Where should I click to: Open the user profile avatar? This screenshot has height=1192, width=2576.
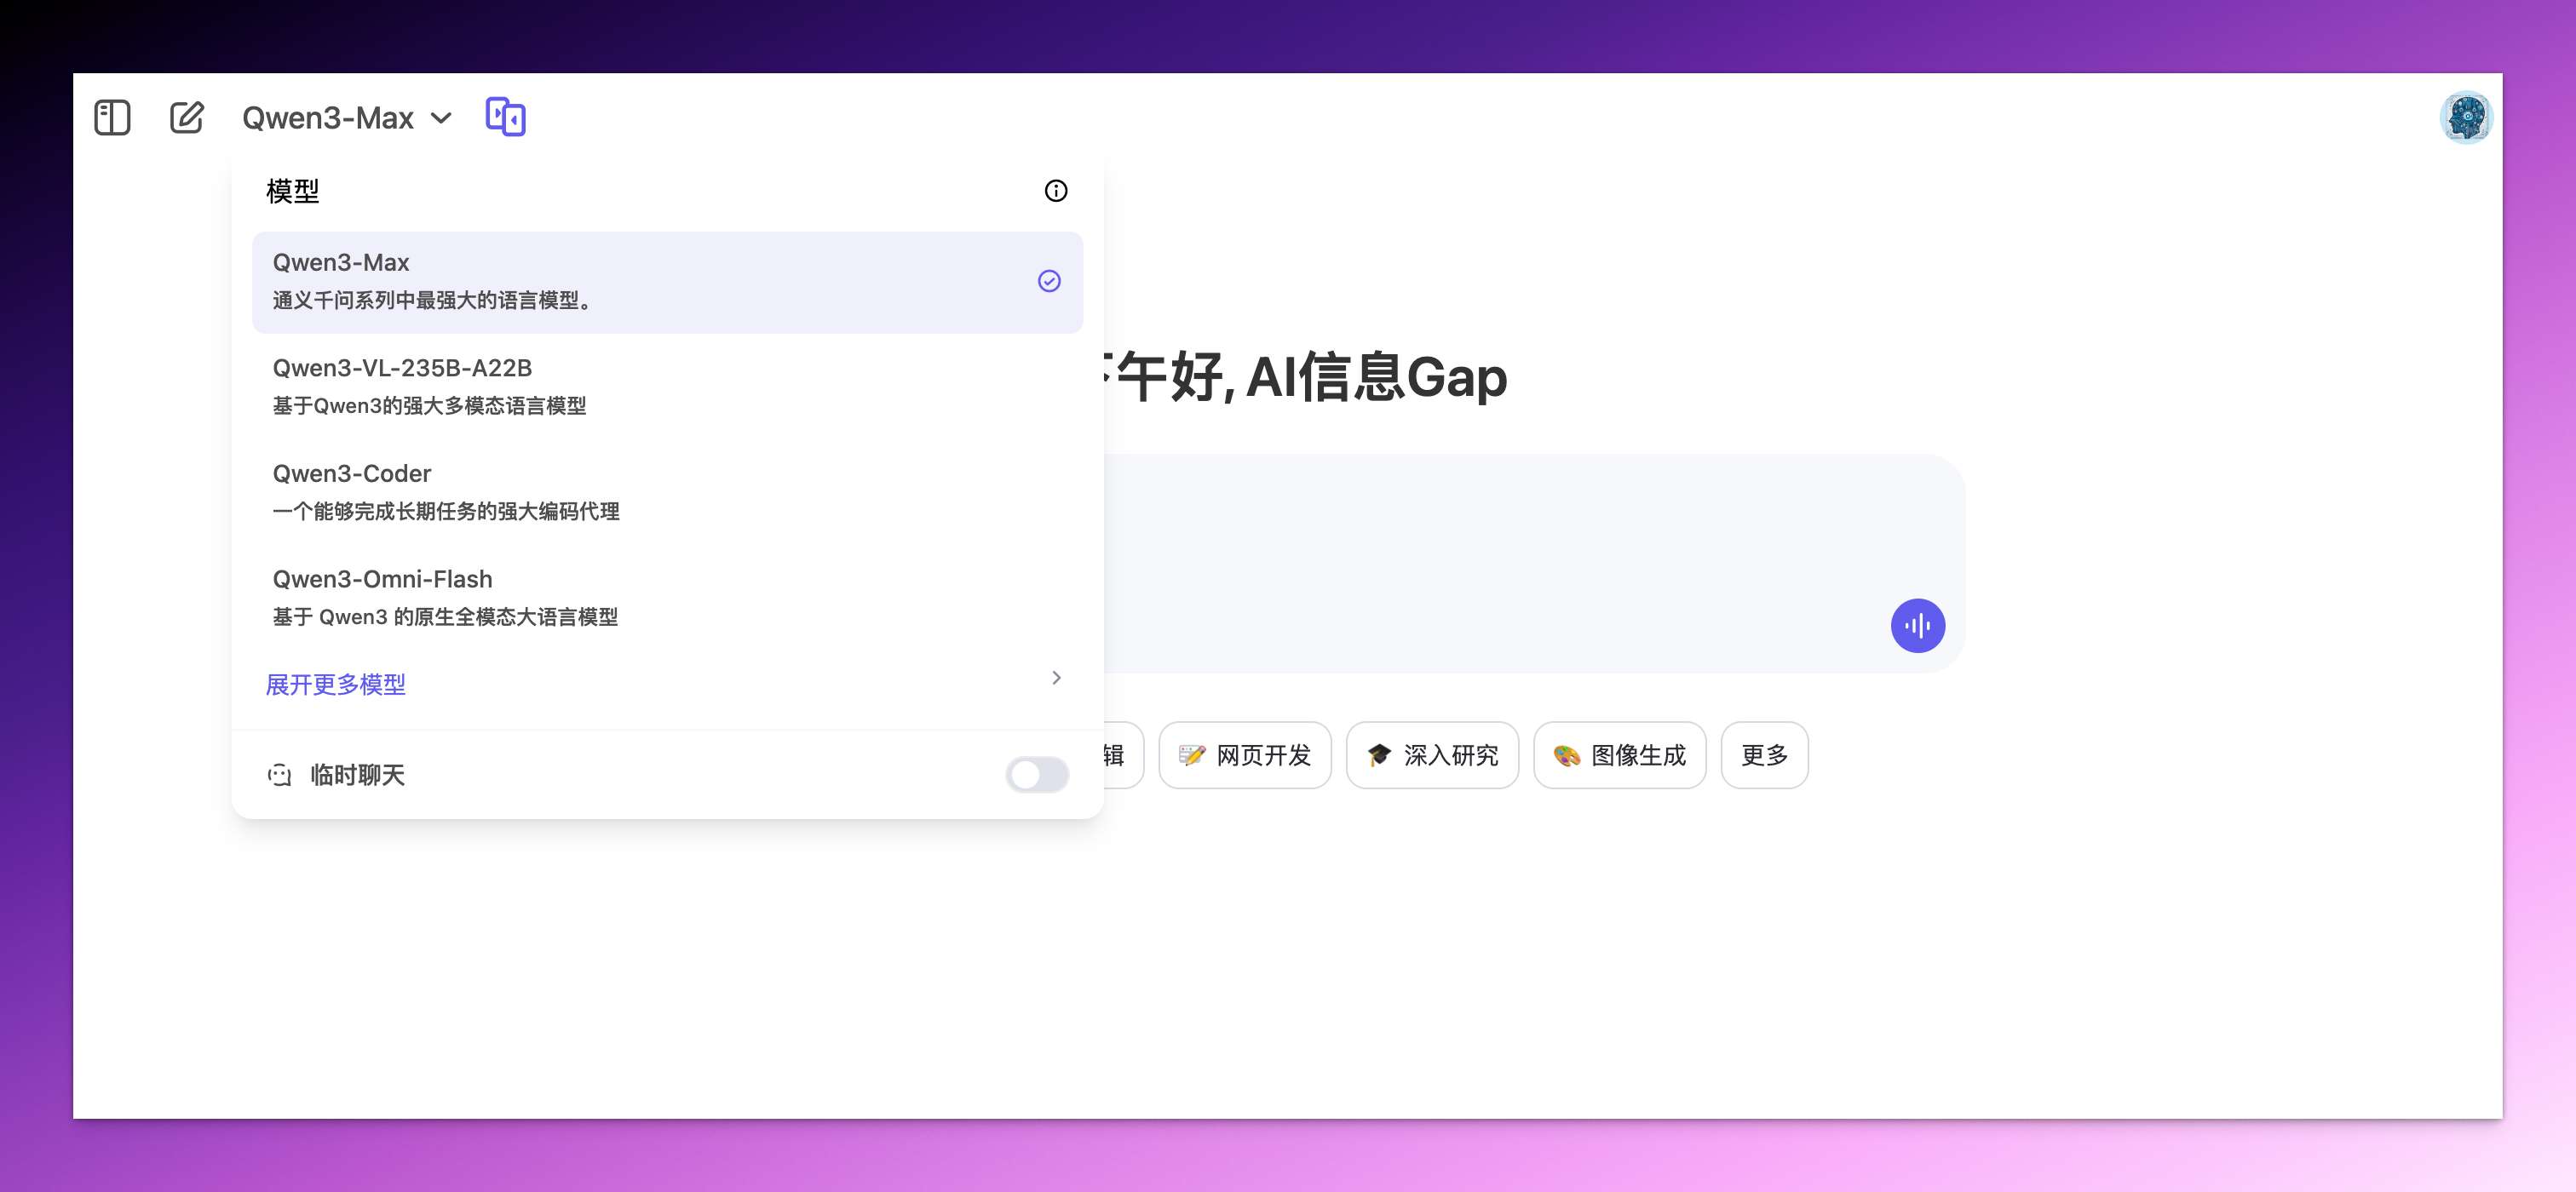tap(2465, 117)
